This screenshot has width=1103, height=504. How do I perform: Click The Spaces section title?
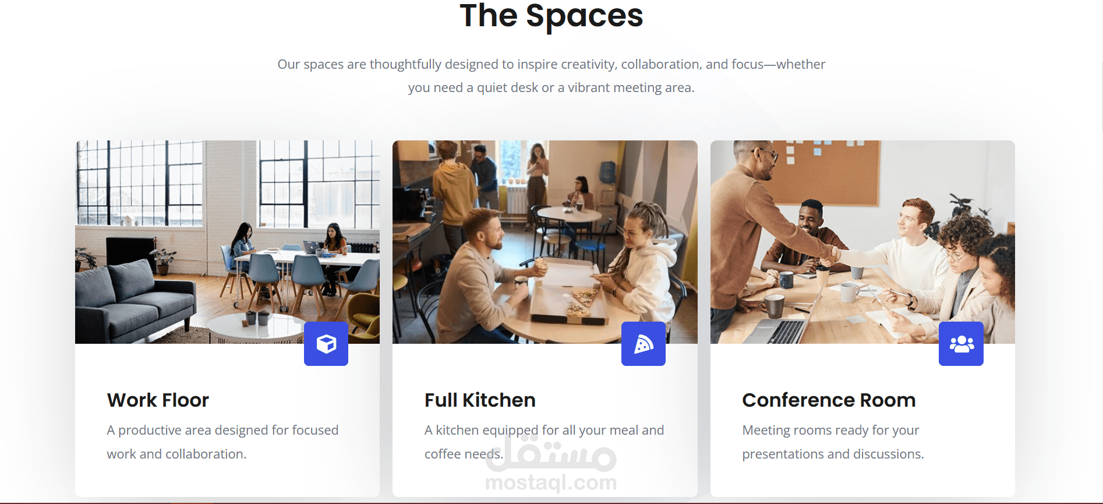click(551, 16)
